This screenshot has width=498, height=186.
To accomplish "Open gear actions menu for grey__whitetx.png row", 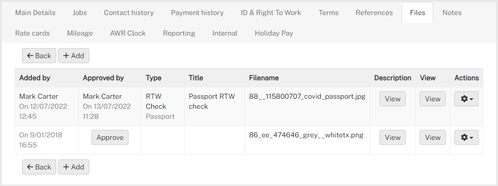I will (x=466, y=137).
